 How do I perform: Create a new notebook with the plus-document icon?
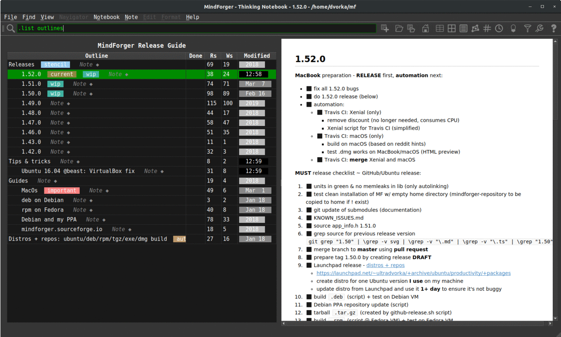[x=385, y=28]
